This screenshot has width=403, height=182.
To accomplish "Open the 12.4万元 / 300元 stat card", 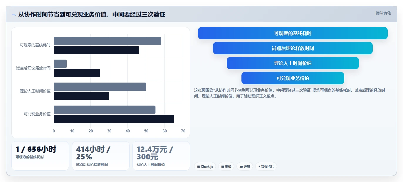I will pos(161,156).
